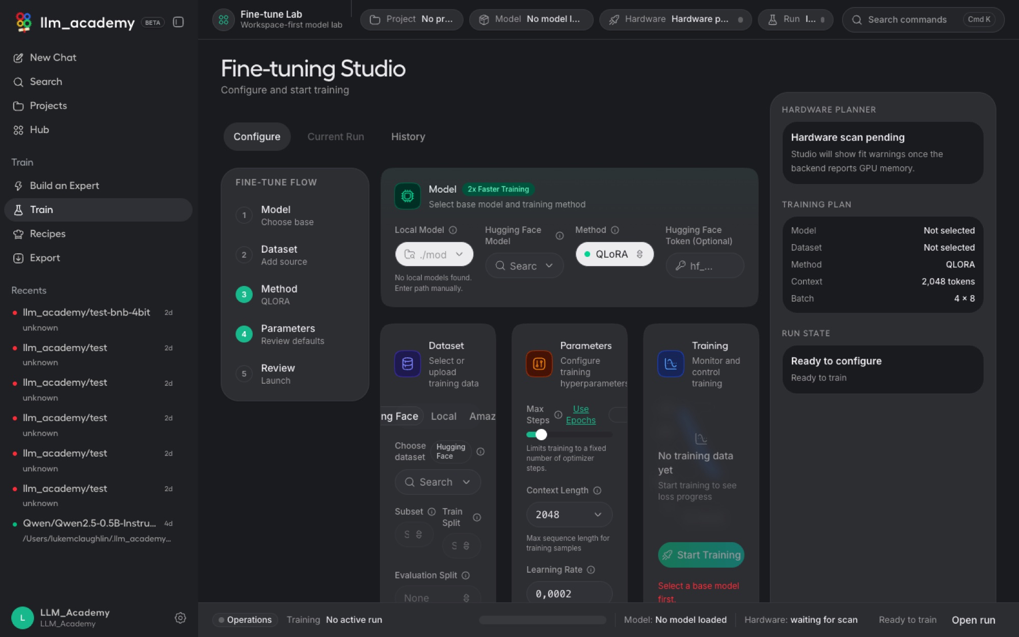Click the Learning Rate input field
Screen dimensions: 1019x637
pos(569,593)
